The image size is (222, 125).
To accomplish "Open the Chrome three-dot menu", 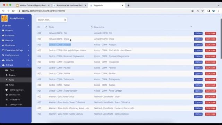I will pyautogui.click(x=219, y=11).
